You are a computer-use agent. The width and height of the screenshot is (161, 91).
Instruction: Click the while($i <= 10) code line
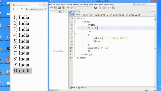(x=98, y=48)
